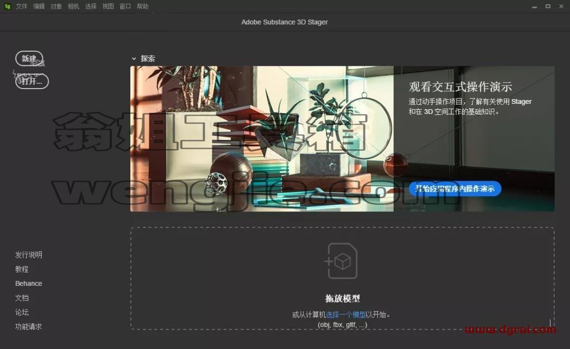570x349 pixels.
Task: Click the drop model cube icon
Action: pyautogui.click(x=341, y=261)
